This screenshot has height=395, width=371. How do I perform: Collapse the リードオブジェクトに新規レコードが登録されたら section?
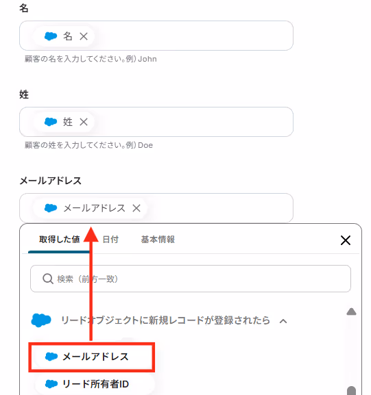[x=283, y=321]
